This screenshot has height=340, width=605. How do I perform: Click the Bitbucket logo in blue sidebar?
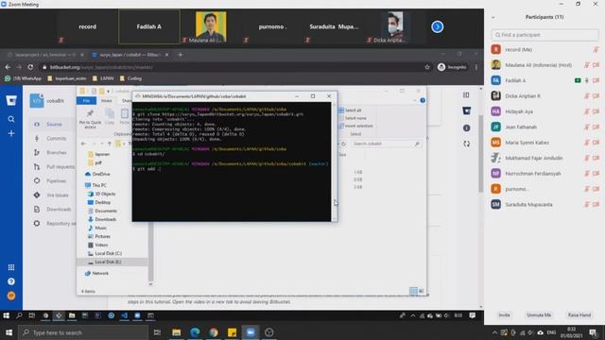tap(11, 101)
